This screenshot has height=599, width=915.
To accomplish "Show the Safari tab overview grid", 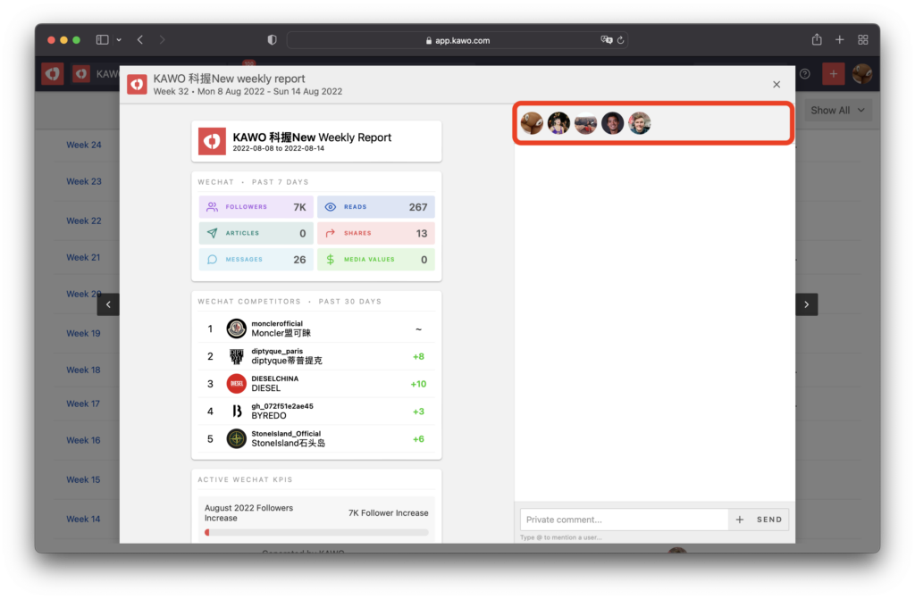I will click(x=862, y=39).
